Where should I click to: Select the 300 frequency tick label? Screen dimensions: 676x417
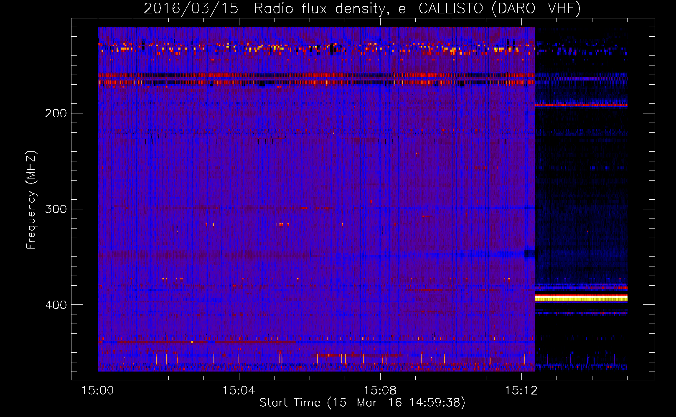tap(56, 209)
